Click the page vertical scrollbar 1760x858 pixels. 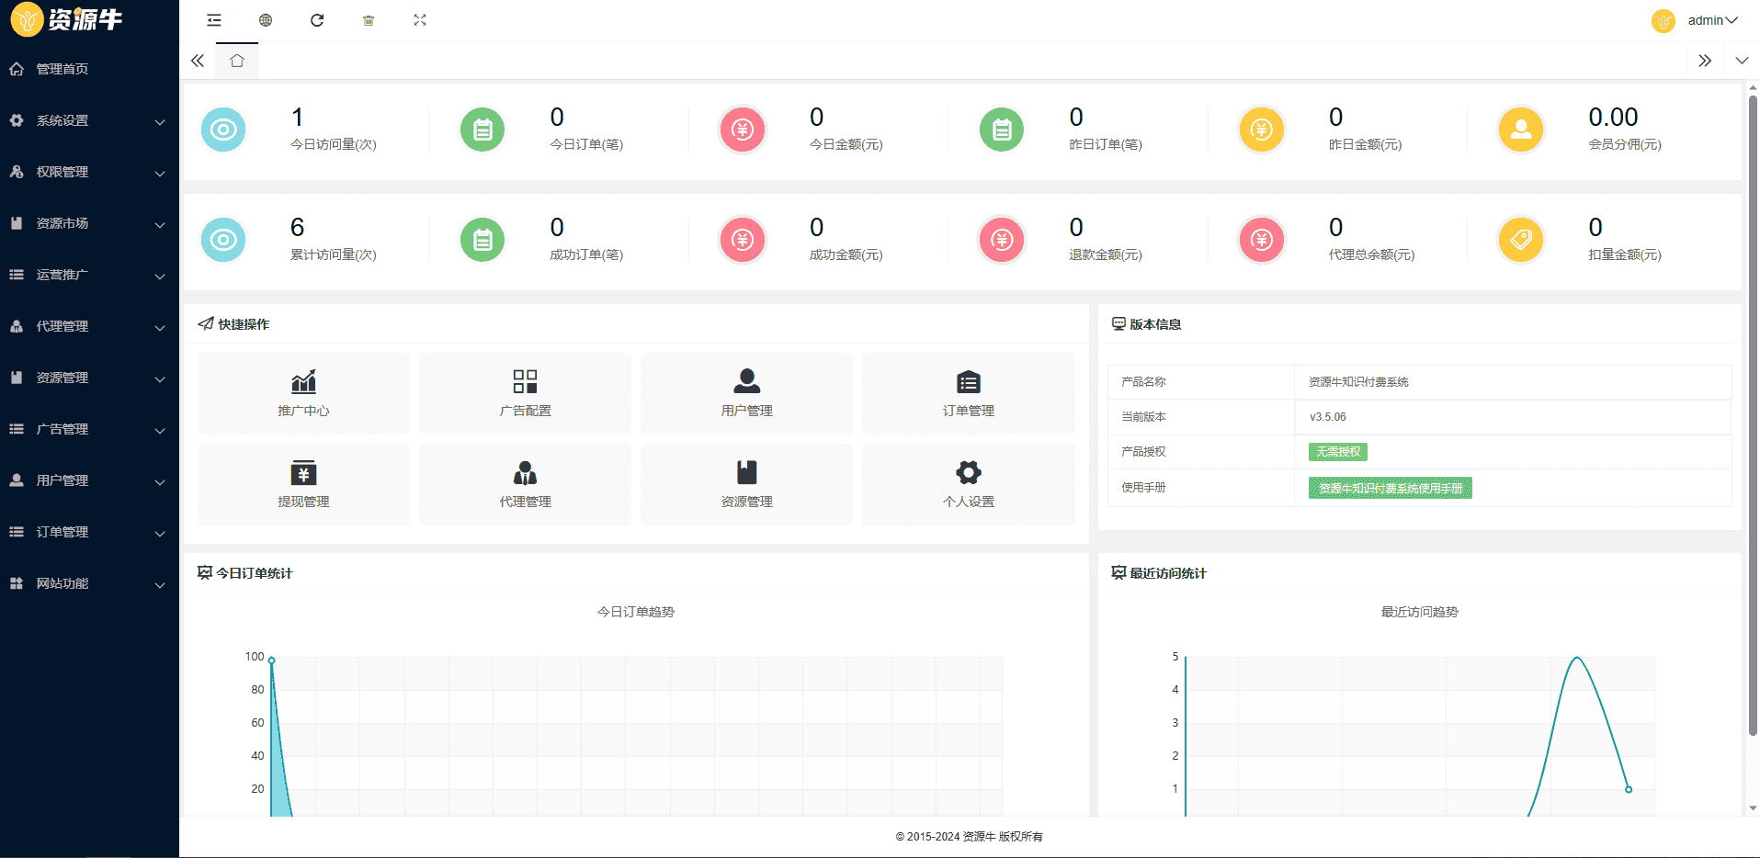[1753, 413]
